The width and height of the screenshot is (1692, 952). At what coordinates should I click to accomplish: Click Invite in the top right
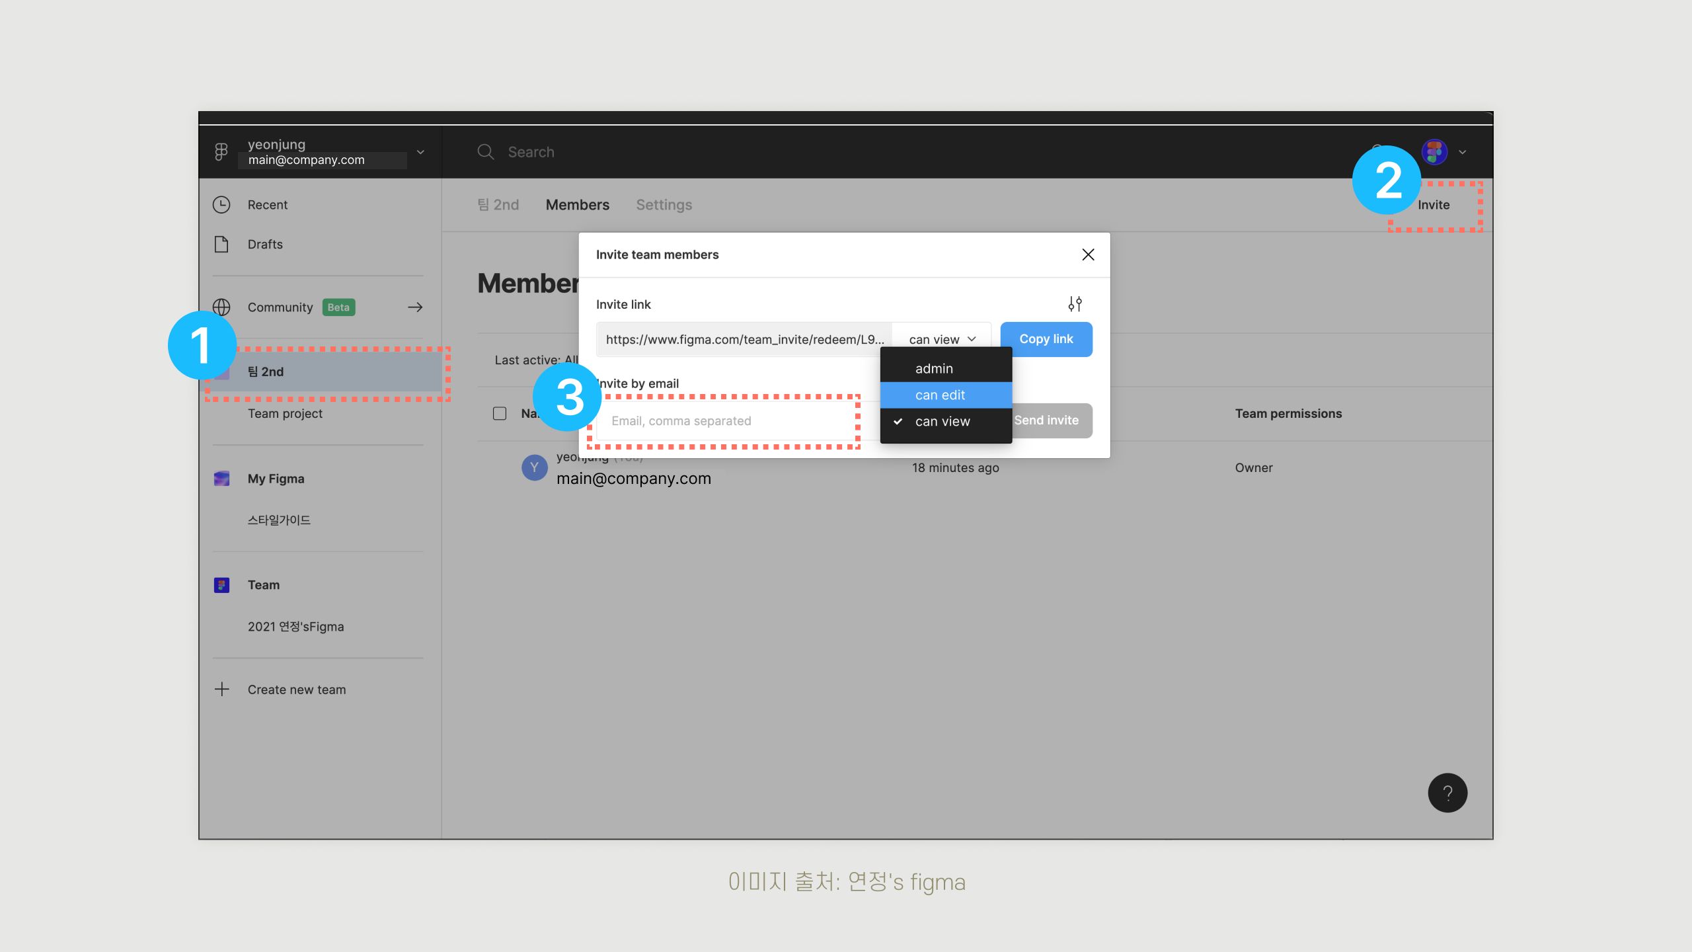point(1434,205)
